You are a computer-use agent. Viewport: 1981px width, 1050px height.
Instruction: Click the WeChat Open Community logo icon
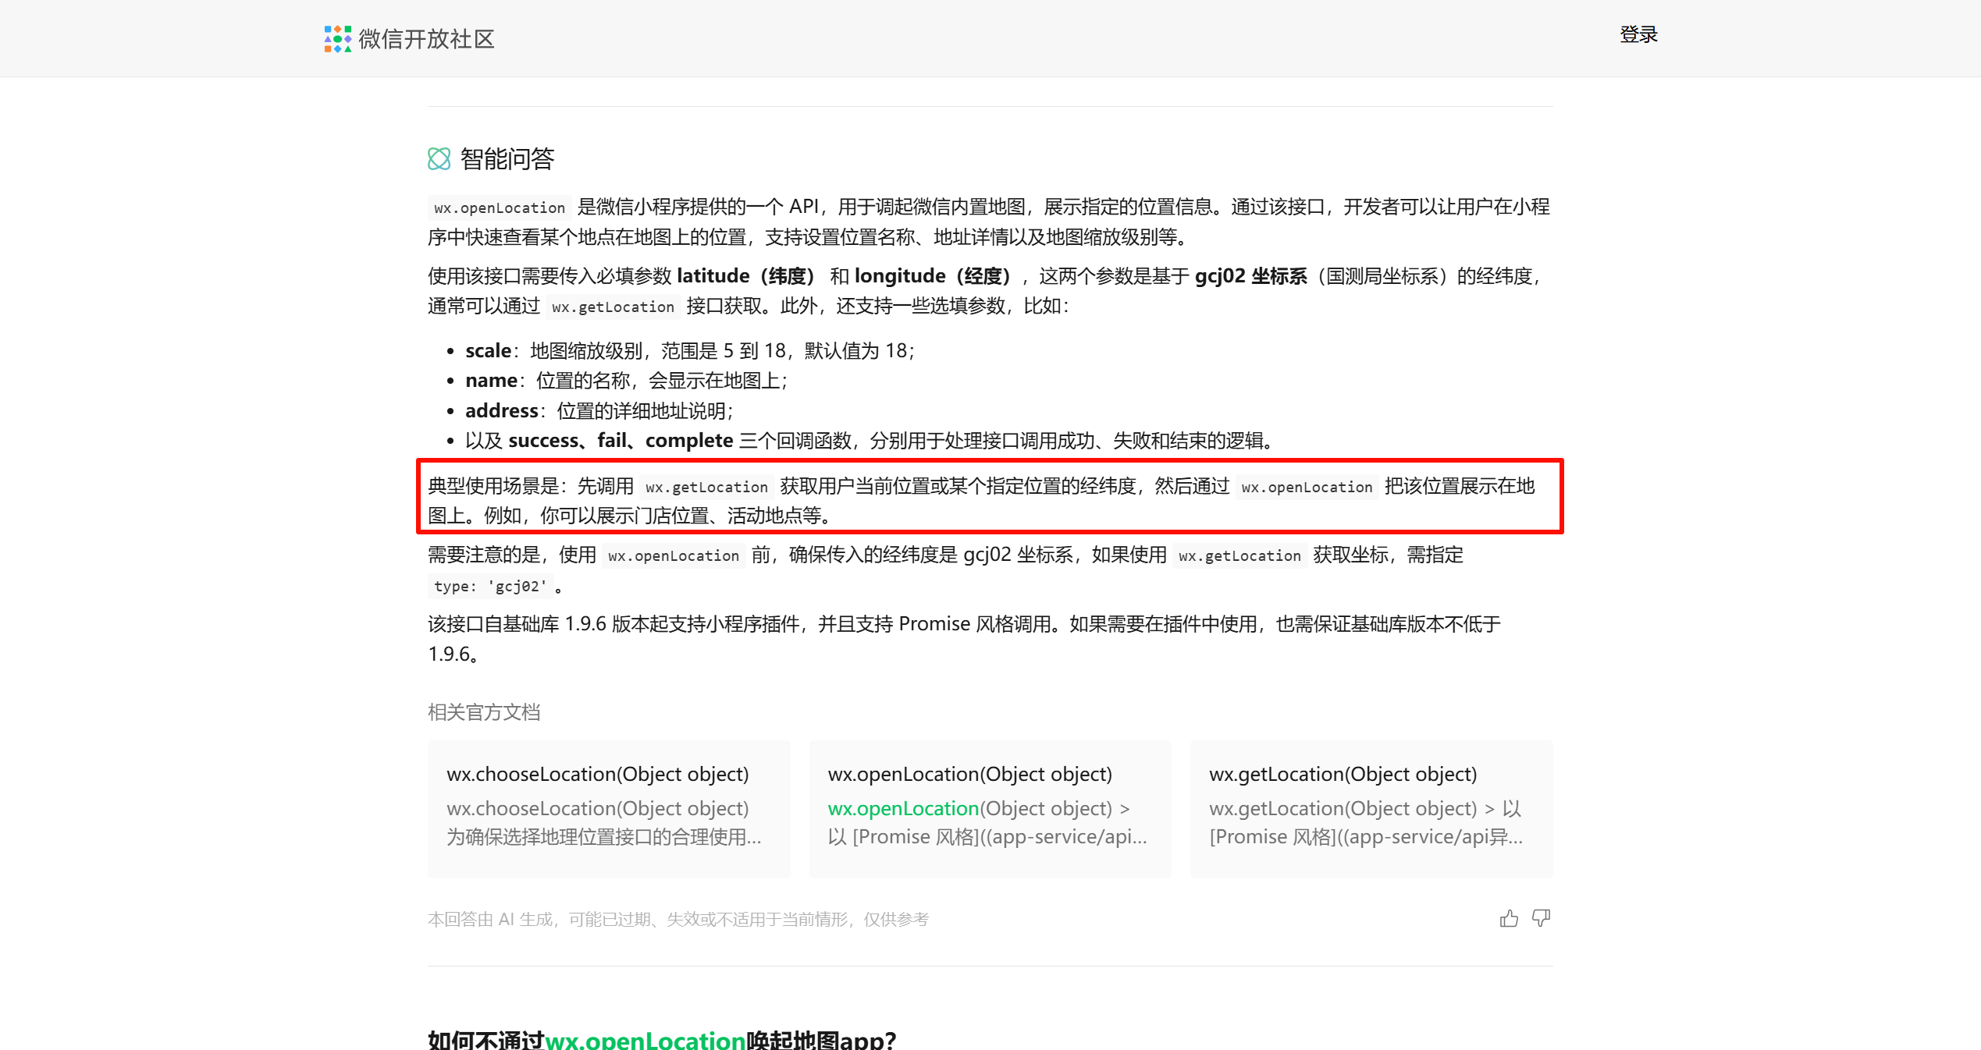[x=337, y=38]
